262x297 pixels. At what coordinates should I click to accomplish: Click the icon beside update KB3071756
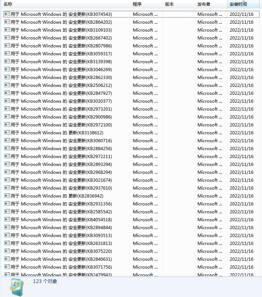(7, 267)
